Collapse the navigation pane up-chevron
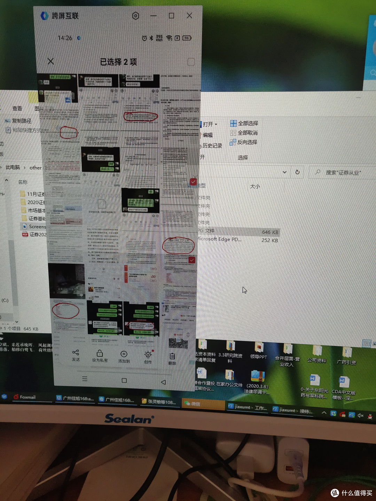The image size is (376, 501). 7,180
